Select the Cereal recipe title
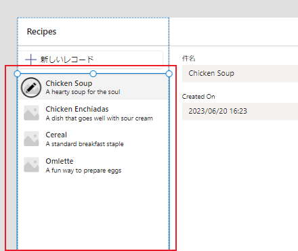 pyautogui.click(x=56, y=135)
